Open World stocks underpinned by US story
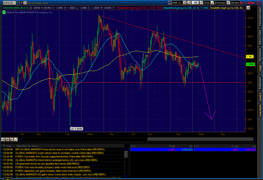 coord(56,160)
